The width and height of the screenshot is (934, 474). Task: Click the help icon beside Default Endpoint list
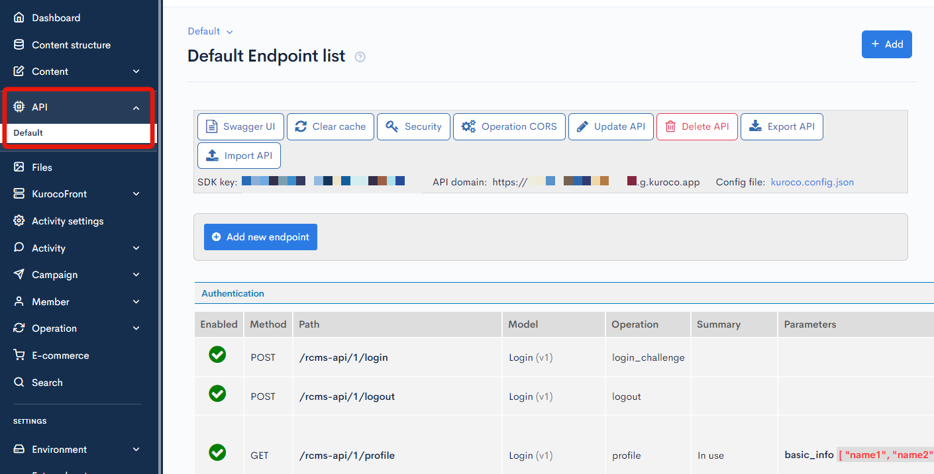[360, 57]
